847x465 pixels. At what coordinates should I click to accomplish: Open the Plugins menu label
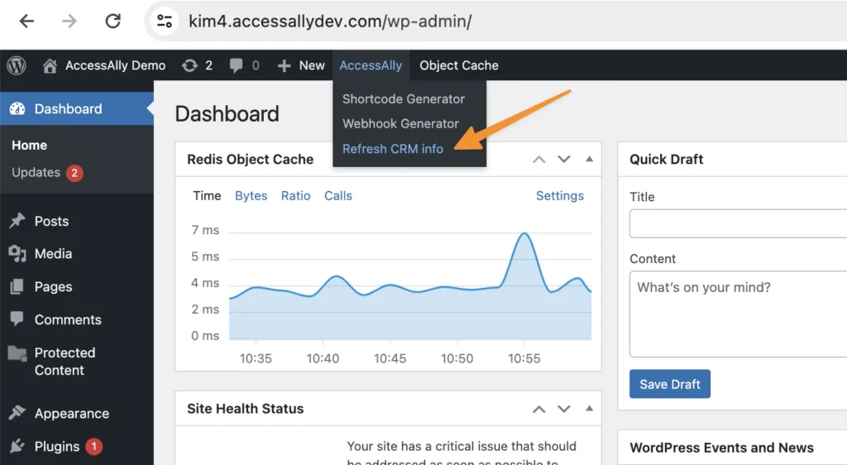coord(57,447)
